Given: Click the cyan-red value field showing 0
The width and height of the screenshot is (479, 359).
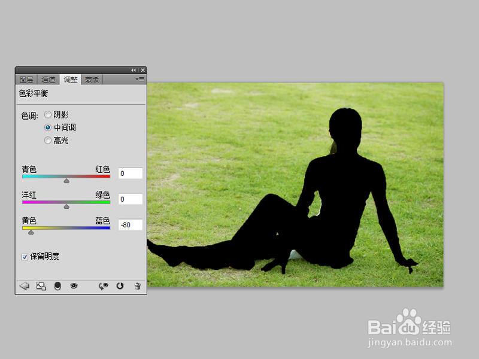Looking at the screenshot, I should pyautogui.click(x=131, y=174).
